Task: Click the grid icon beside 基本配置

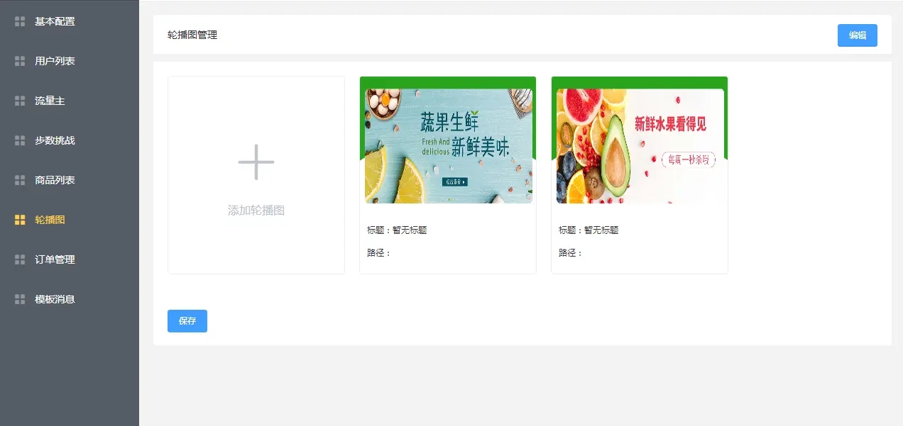Action: click(x=20, y=21)
